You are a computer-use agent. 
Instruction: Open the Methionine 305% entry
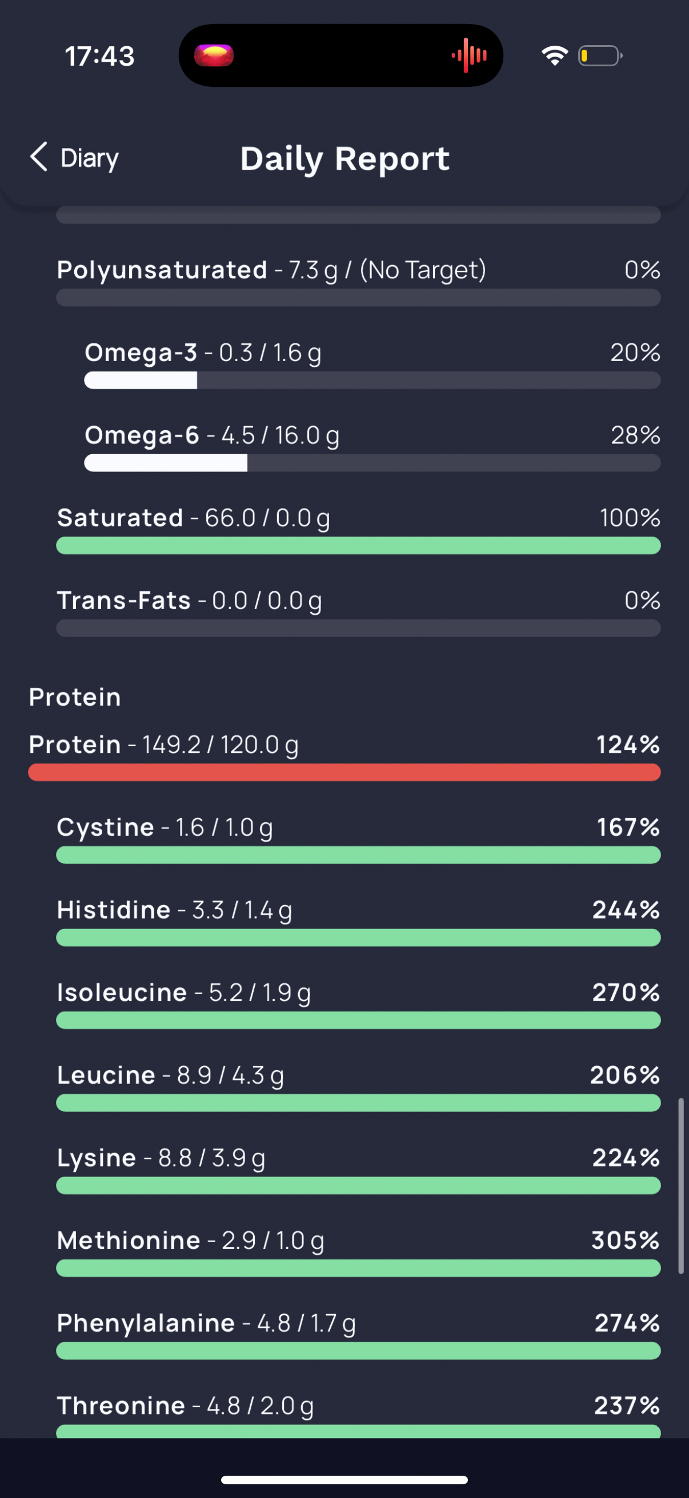[x=358, y=1252]
